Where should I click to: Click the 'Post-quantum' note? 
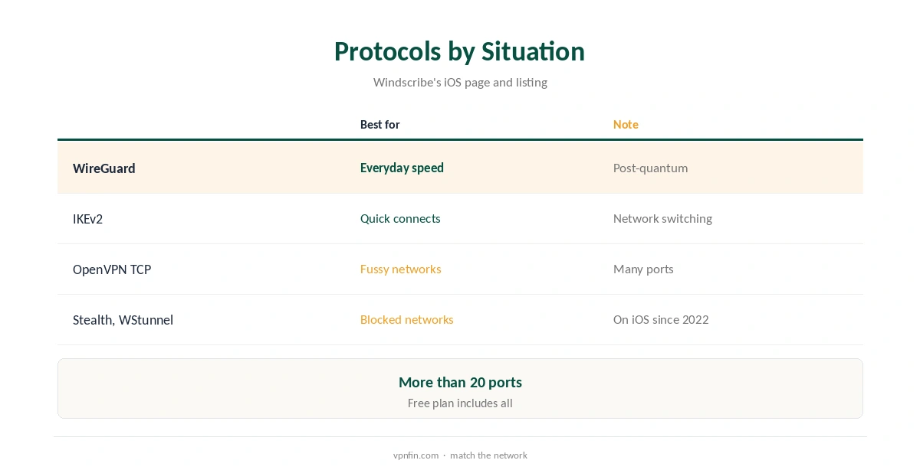coord(650,168)
